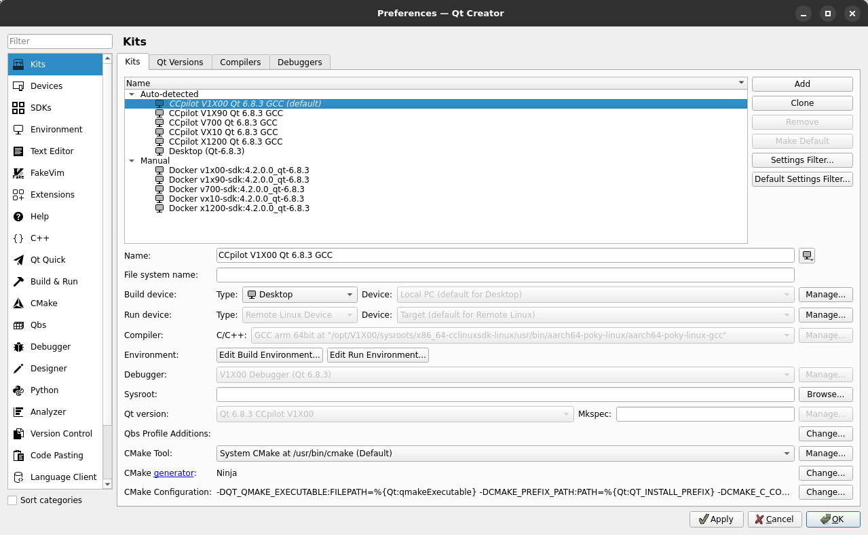868x535 pixels.
Task: Click the Clone button
Action: click(801, 103)
